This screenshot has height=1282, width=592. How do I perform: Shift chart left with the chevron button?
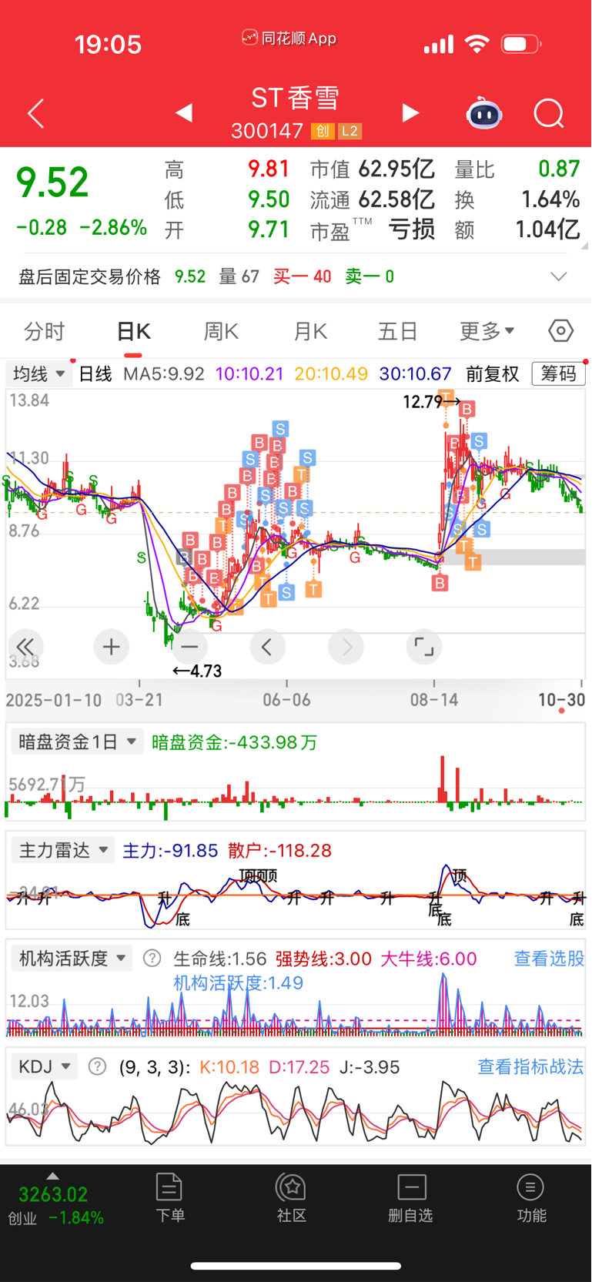tap(267, 647)
